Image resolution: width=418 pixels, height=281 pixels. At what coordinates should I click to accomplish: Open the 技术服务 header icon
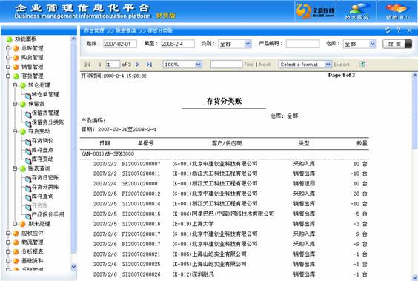356,10
